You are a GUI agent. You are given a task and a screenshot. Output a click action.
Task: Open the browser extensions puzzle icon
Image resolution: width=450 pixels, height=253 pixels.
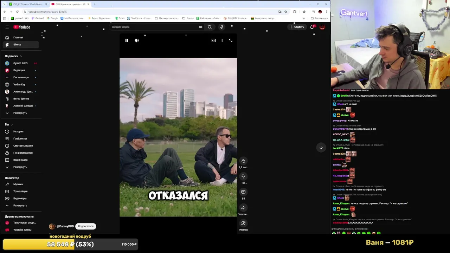[x=295, y=12]
